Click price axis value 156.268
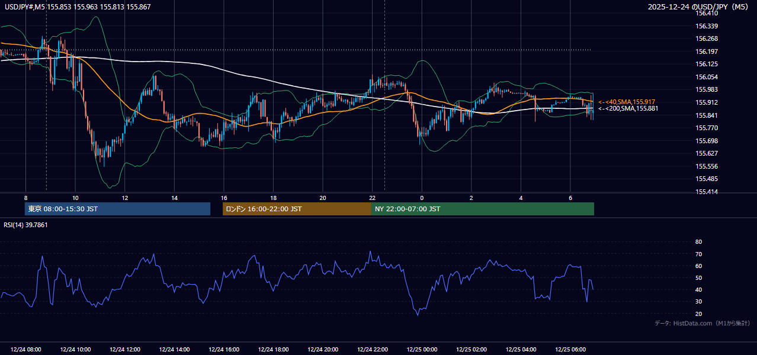Image resolution: width=757 pixels, height=355 pixels. [x=707, y=39]
